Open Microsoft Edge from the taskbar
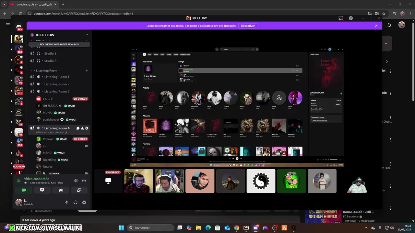The height and width of the screenshot is (233, 415). point(208,228)
